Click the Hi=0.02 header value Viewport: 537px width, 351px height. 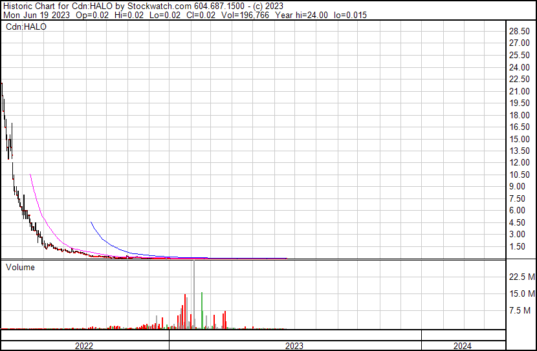coord(129,15)
